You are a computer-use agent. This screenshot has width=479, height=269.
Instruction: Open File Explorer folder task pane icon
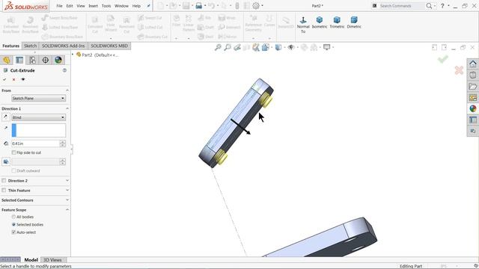click(x=473, y=87)
